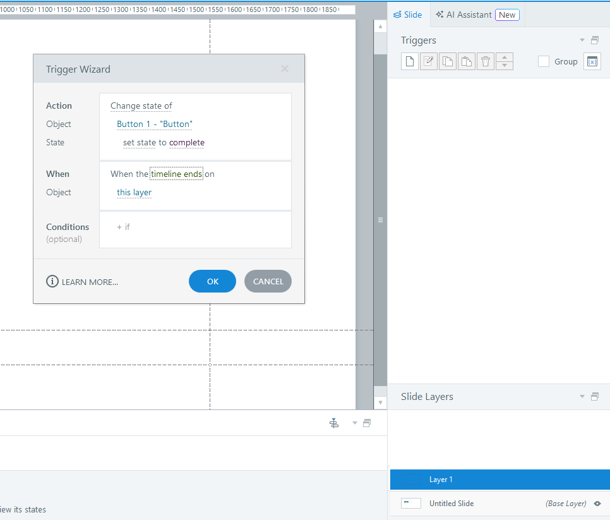Open the Slide Layers panel options dropdown
This screenshot has height=520, width=610.
582,397
